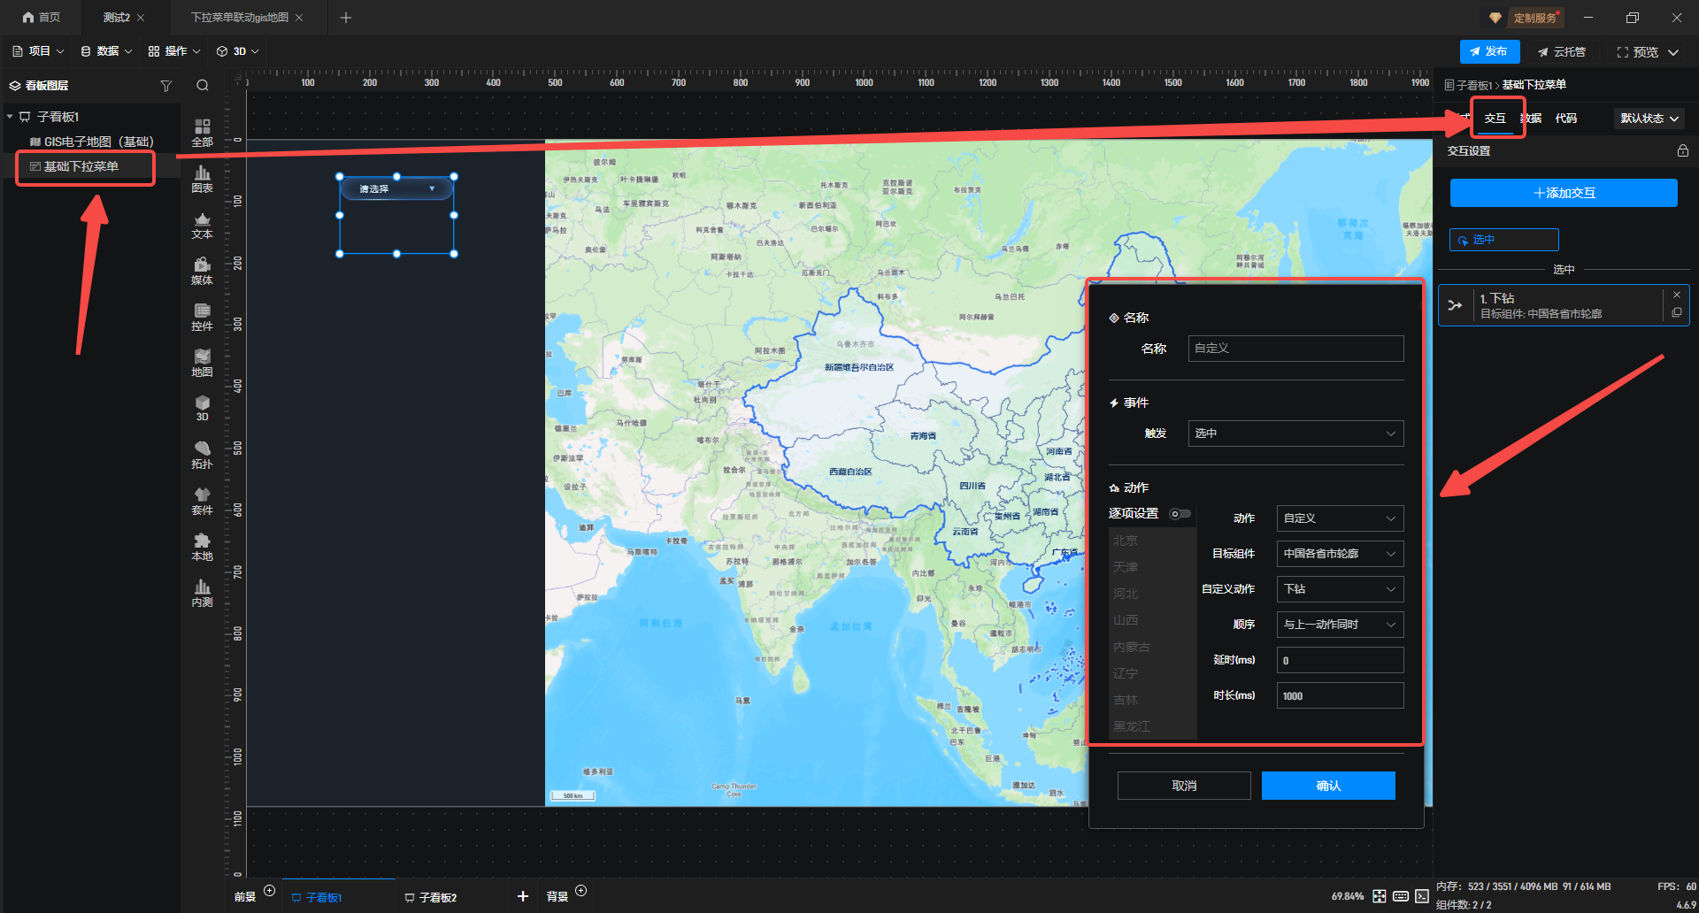
Task: Delete the 下钻 interaction with its X icon
Action: [1676, 295]
